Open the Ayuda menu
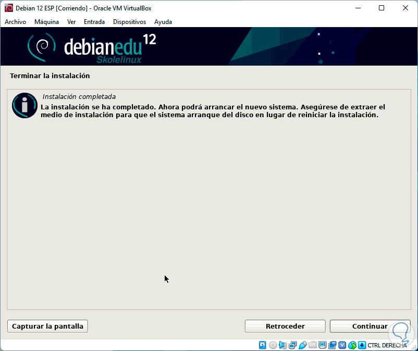Viewport: 418px width, 351px height. click(x=163, y=22)
